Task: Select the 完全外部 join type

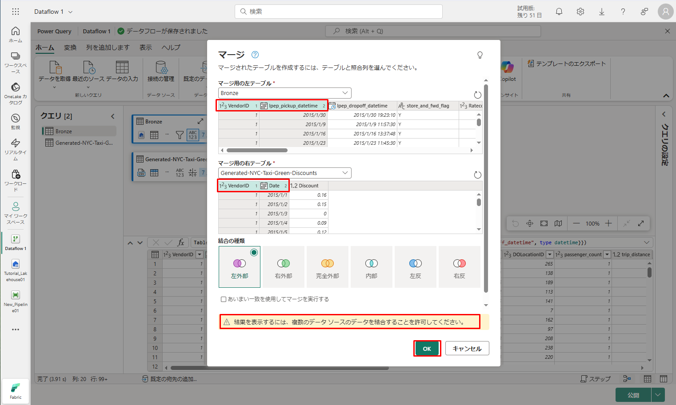Action: pyautogui.click(x=328, y=267)
